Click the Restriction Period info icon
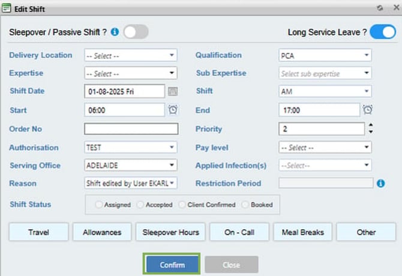Image resolution: width=402 pixels, height=276 pixels. (380, 183)
